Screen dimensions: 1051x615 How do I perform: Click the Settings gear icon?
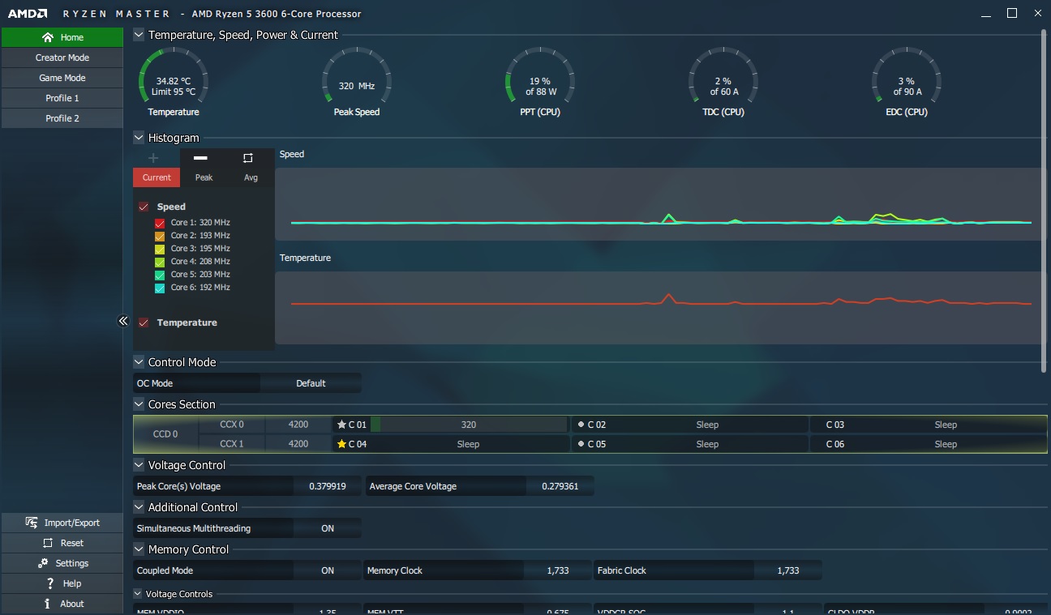[44, 563]
